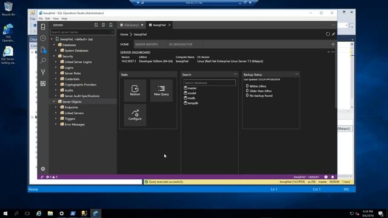Open the Search widget ellipsis menu
The height and width of the screenshot is (218, 388).
tap(236, 74)
